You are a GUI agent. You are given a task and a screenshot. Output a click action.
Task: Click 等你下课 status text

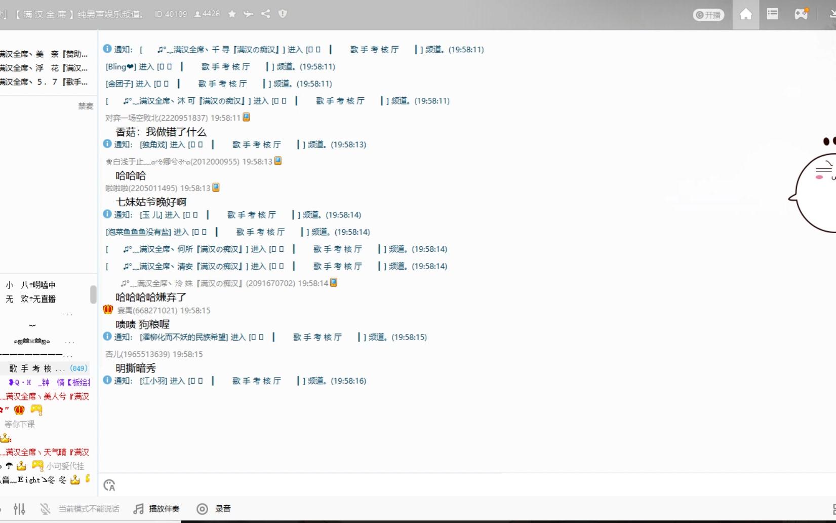(20, 424)
